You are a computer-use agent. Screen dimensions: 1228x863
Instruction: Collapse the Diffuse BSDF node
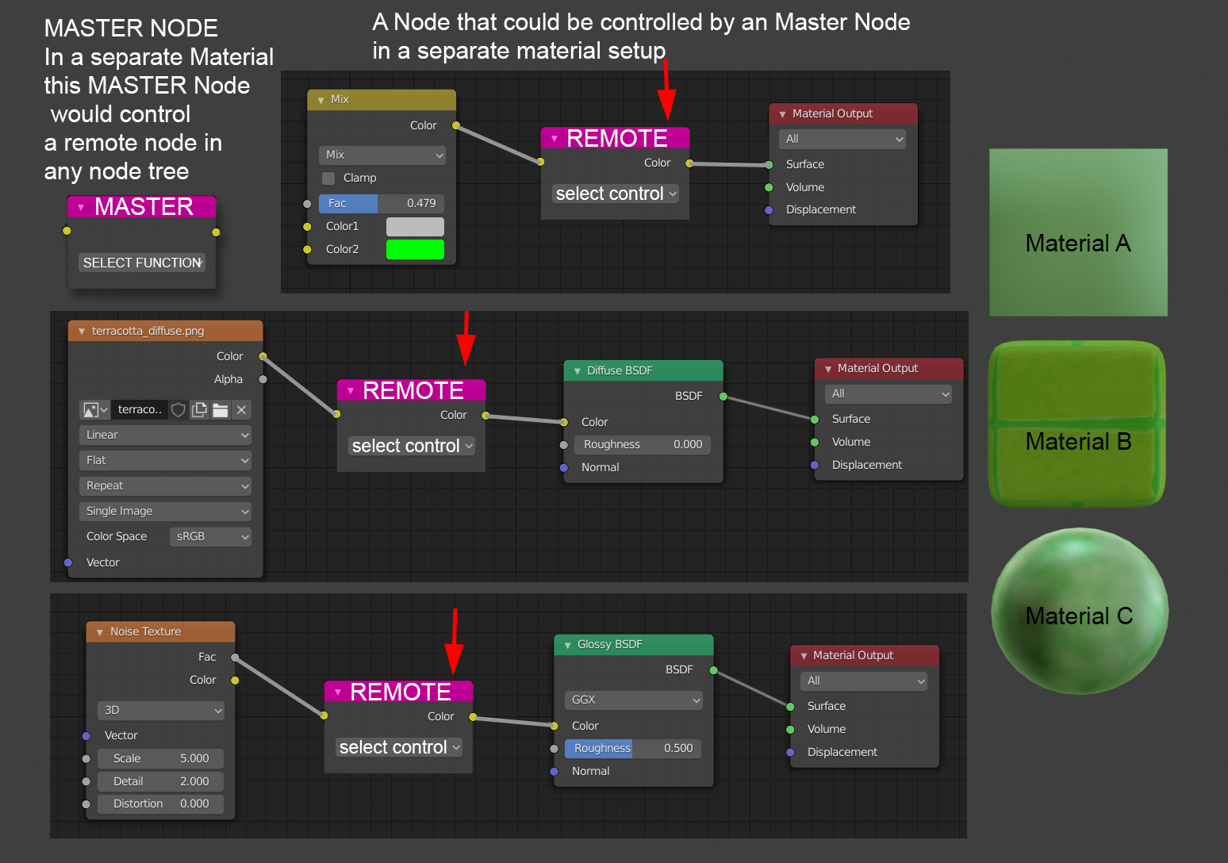coord(577,371)
